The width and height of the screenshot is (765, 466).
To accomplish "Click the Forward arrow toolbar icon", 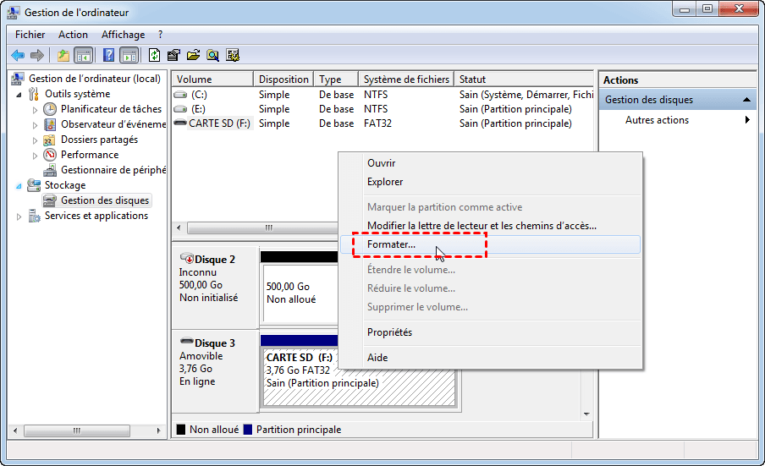I will (x=37, y=56).
